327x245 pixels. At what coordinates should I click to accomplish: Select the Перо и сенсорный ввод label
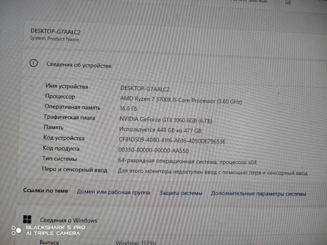point(75,169)
